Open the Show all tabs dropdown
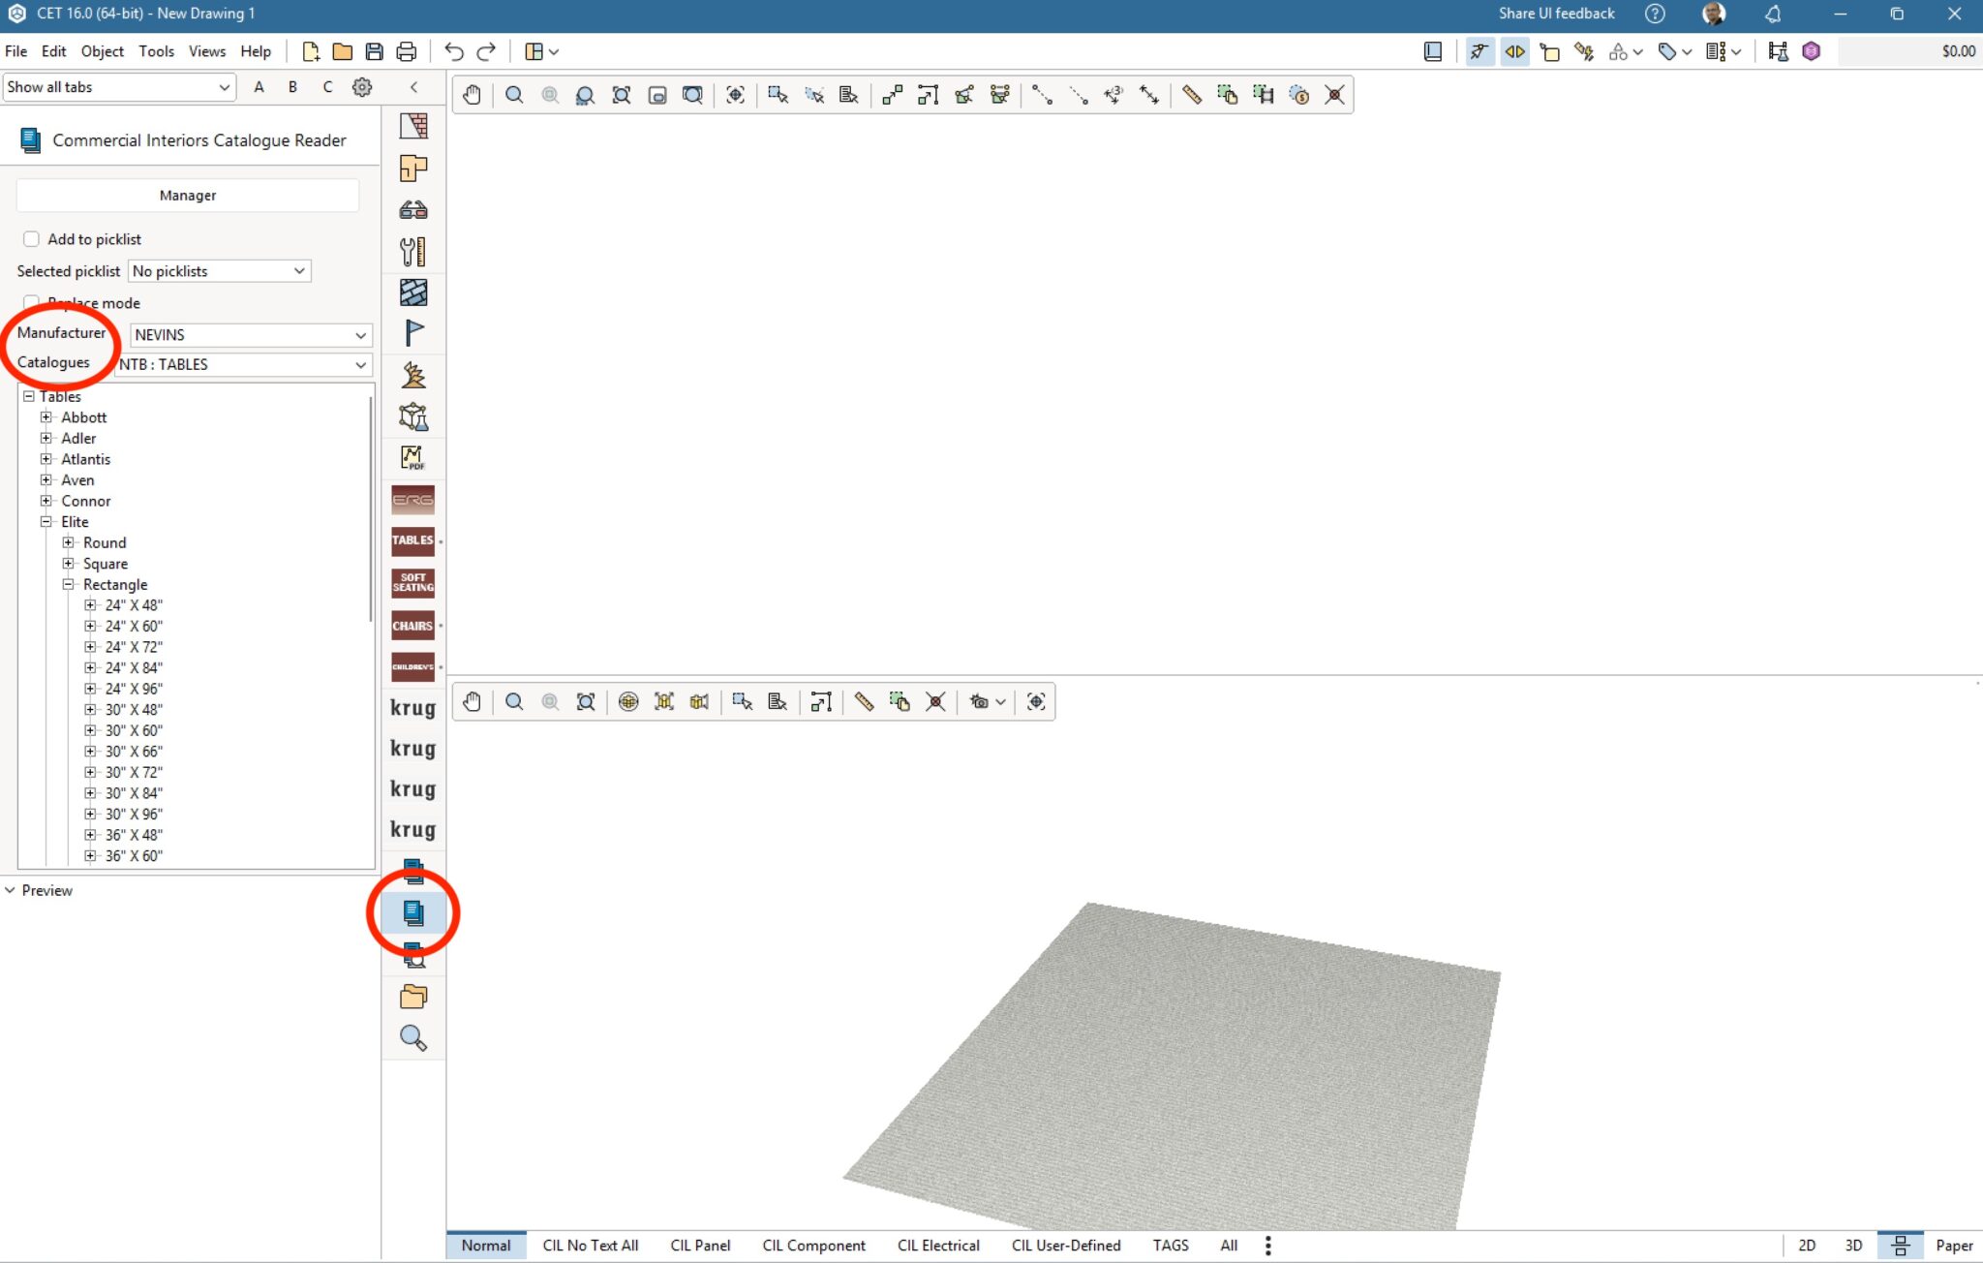 119,87
